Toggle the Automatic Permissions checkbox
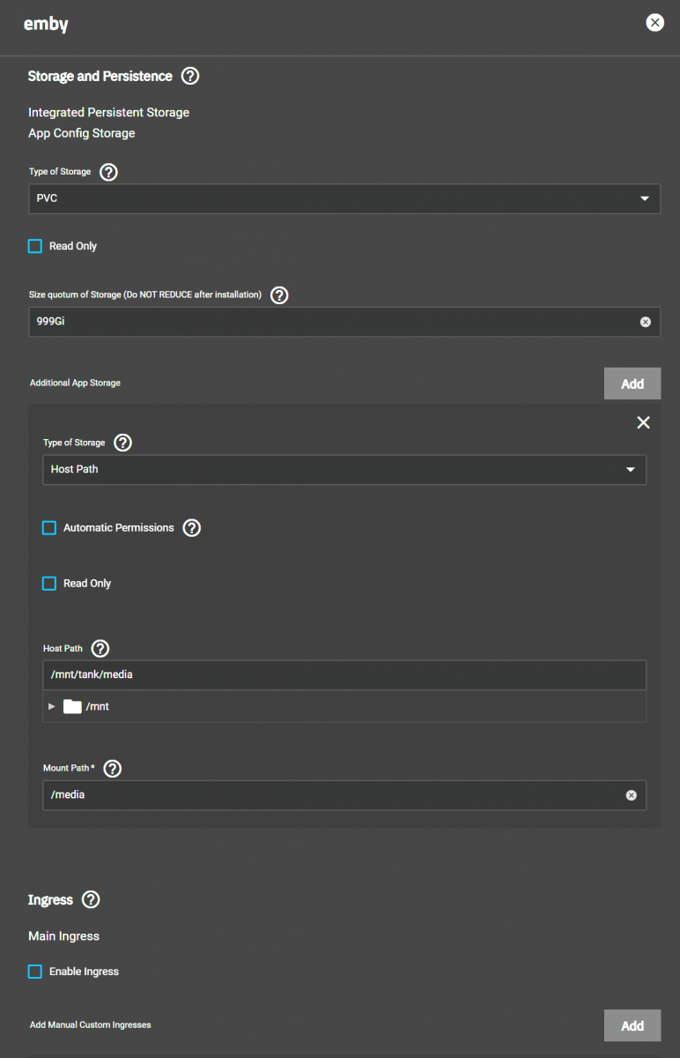Screen dimensions: 680x1058 [x=49, y=528]
